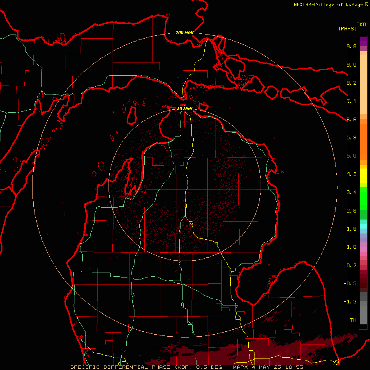This screenshot has height=370, width=370.
Task: Click the 100 NMI range ring label
Action: [185, 32]
